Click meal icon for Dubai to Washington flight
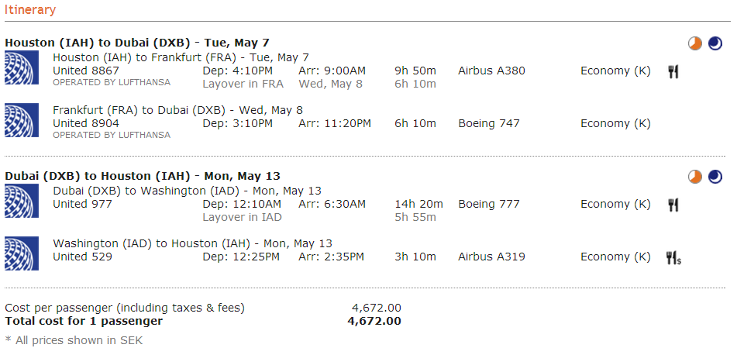This screenshot has width=737, height=348. point(673,205)
